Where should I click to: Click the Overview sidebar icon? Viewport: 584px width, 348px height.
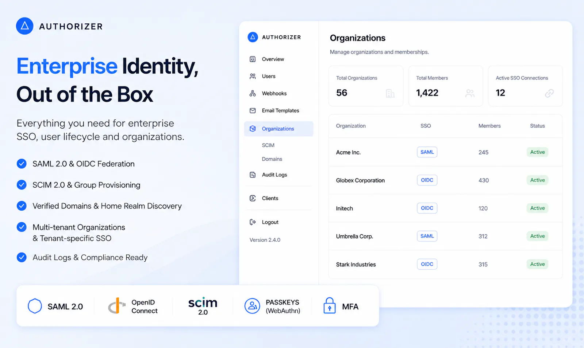pos(253,59)
